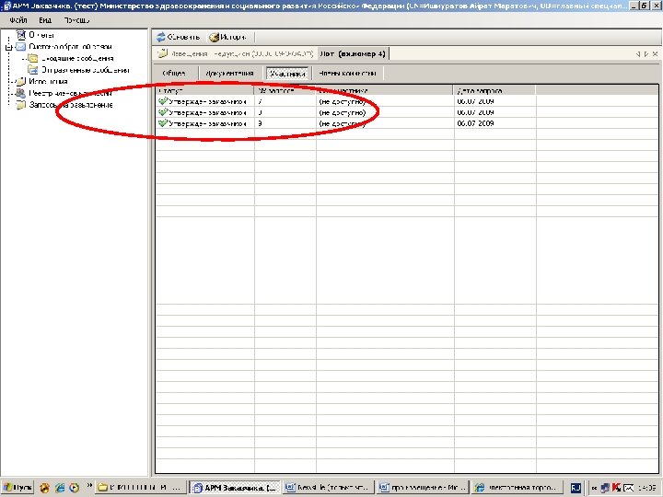This screenshot has width=663, height=497.
Task: Switch to электронная торго... browser taskbar button
Action: (518, 488)
